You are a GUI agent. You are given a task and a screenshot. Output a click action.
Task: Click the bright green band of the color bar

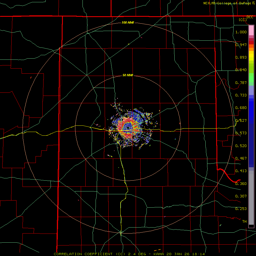251,78
